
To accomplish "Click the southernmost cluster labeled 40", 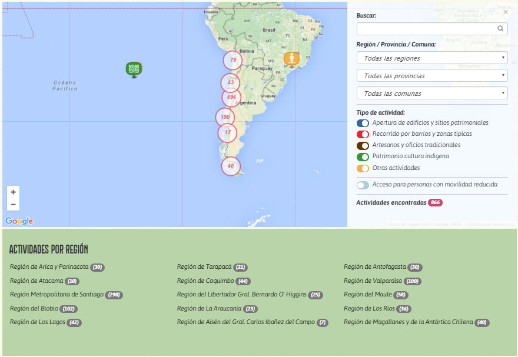I will pyautogui.click(x=231, y=166).
